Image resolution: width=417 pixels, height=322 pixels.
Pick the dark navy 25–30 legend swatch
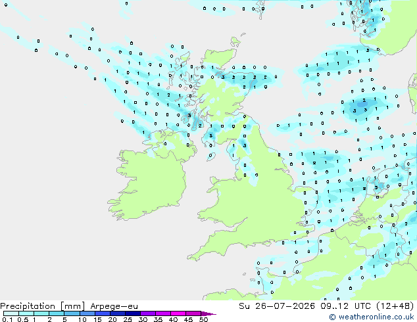pyautogui.click(x=133, y=313)
